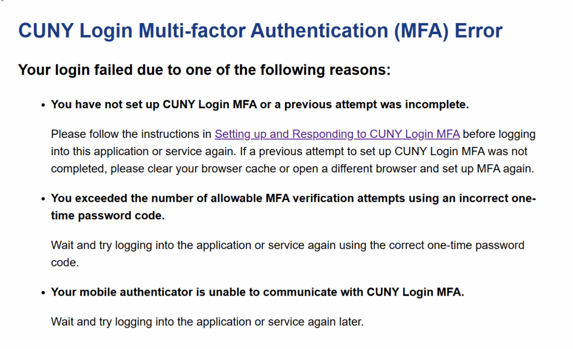
Task: Click the bold 'You exceeded the number of allowable' text
Action: 293,207
